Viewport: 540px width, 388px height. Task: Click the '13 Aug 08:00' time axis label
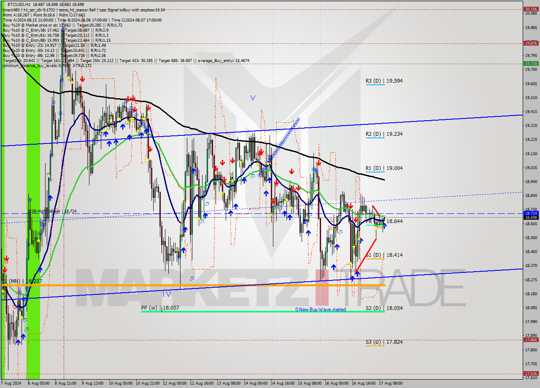(229, 383)
